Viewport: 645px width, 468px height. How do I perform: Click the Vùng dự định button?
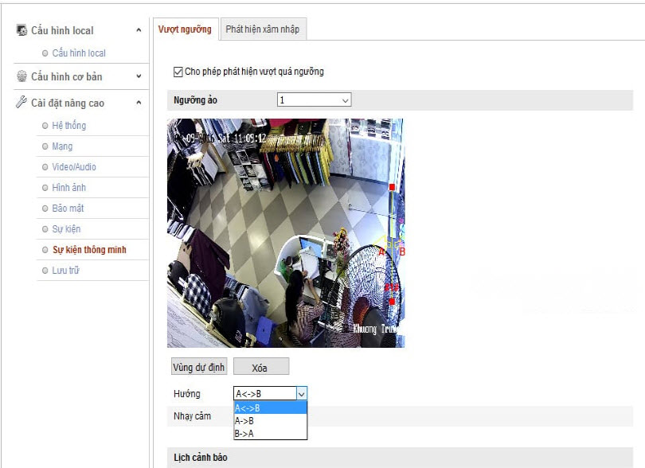coord(199,368)
